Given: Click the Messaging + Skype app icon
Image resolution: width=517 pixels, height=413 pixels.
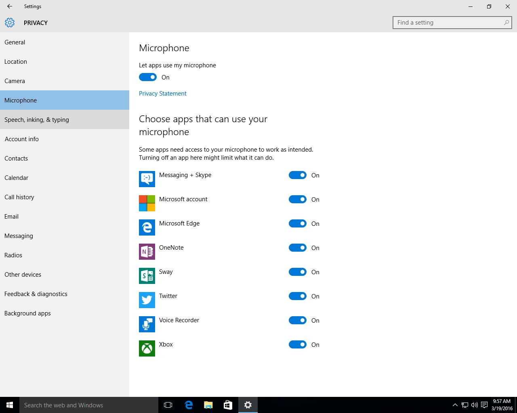Looking at the screenshot, I should click(x=147, y=179).
